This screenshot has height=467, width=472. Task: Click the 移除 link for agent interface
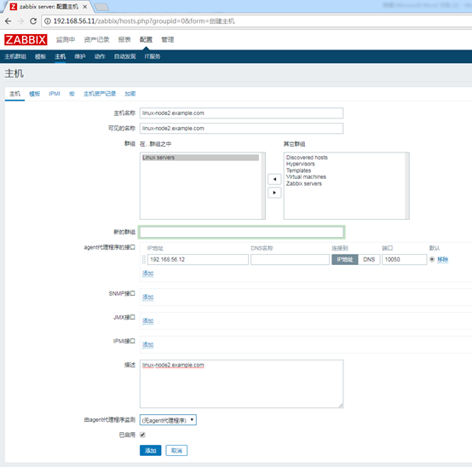click(442, 260)
